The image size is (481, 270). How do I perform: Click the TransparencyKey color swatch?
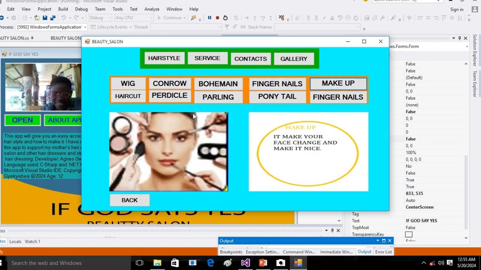pos(409,234)
